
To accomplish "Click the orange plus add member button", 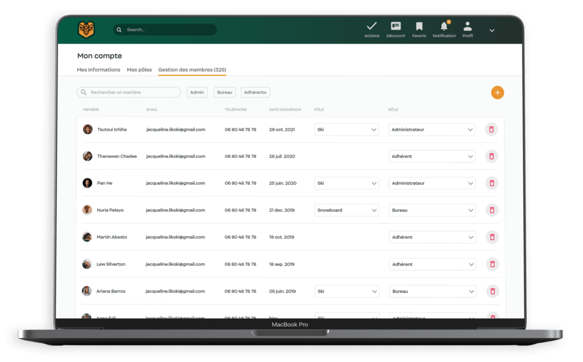I will pyautogui.click(x=497, y=93).
